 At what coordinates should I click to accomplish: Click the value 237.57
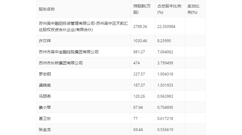(x=139, y=74)
